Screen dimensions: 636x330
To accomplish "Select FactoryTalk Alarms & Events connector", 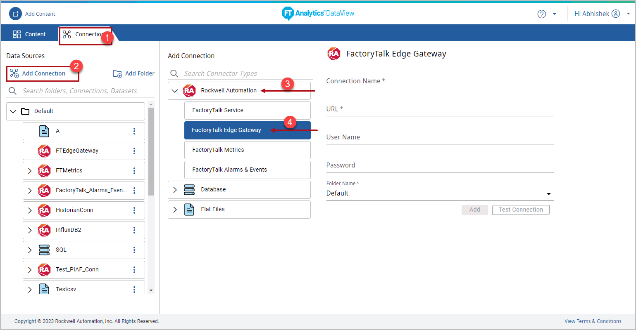I will 247,170.
